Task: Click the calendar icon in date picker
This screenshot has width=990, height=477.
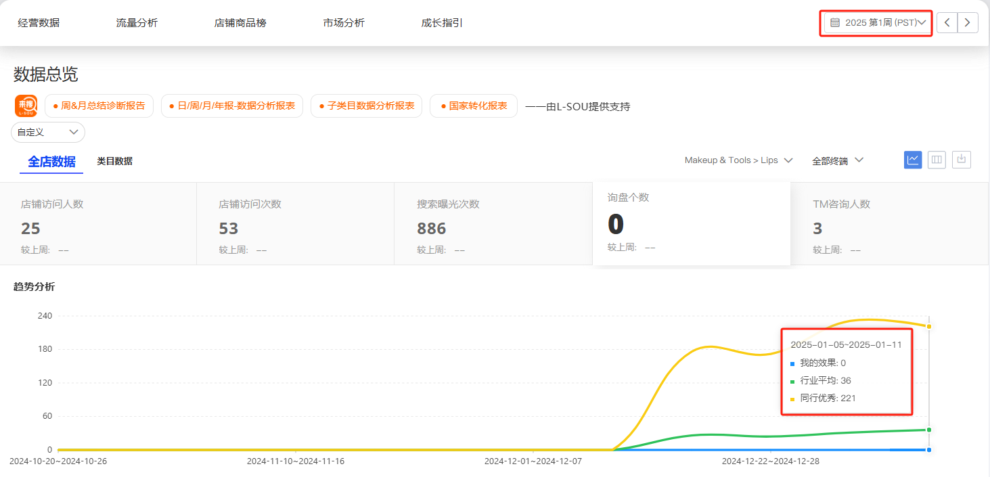Action: tap(835, 22)
